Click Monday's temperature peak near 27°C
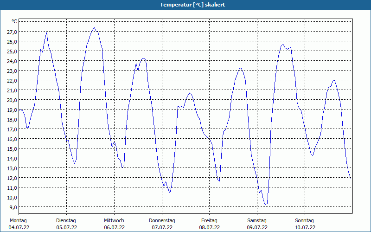Viewport: 371px width, 232px height. tap(47, 33)
